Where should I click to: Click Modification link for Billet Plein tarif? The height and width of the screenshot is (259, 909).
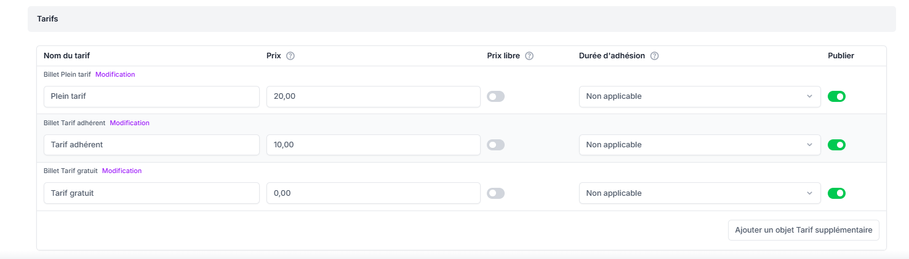tap(115, 74)
